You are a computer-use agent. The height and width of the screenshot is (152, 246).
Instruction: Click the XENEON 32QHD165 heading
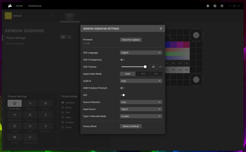click(x=25, y=31)
